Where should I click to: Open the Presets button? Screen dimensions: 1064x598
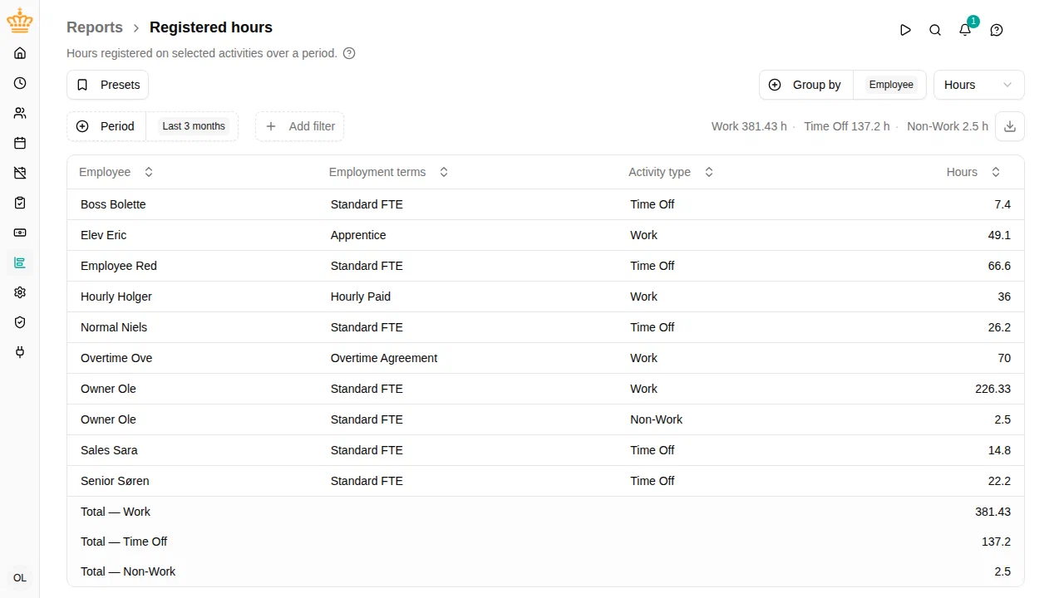108,85
